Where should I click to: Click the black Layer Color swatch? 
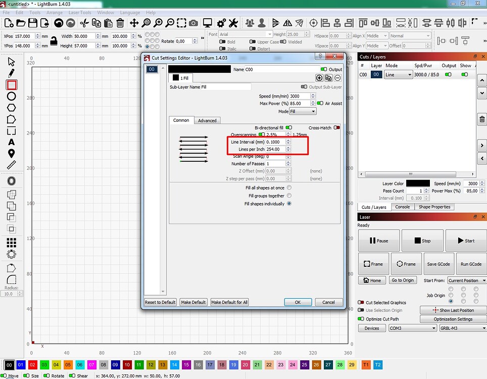point(418,183)
